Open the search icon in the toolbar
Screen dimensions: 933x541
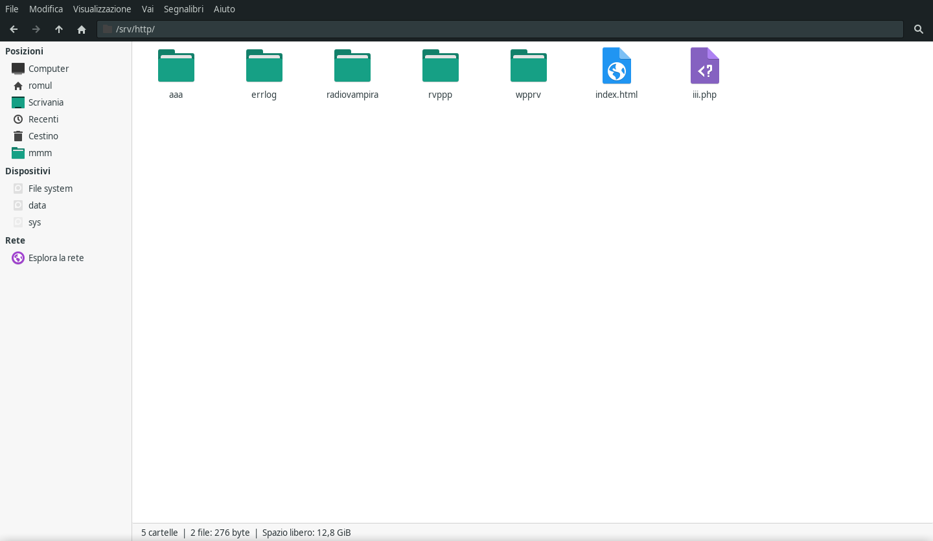[919, 29]
